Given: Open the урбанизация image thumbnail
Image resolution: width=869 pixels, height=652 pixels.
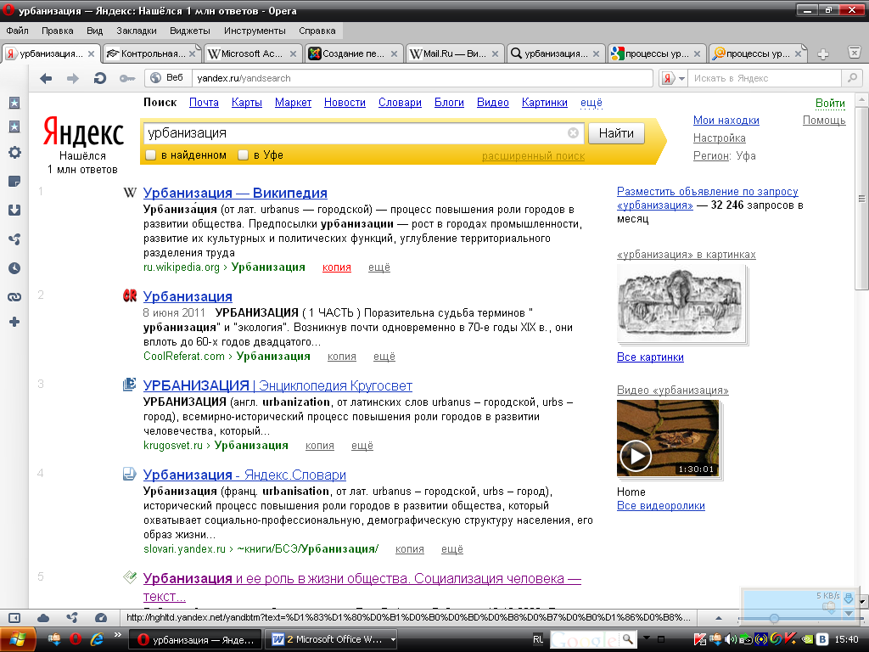Looking at the screenshot, I should click(x=680, y=303).
